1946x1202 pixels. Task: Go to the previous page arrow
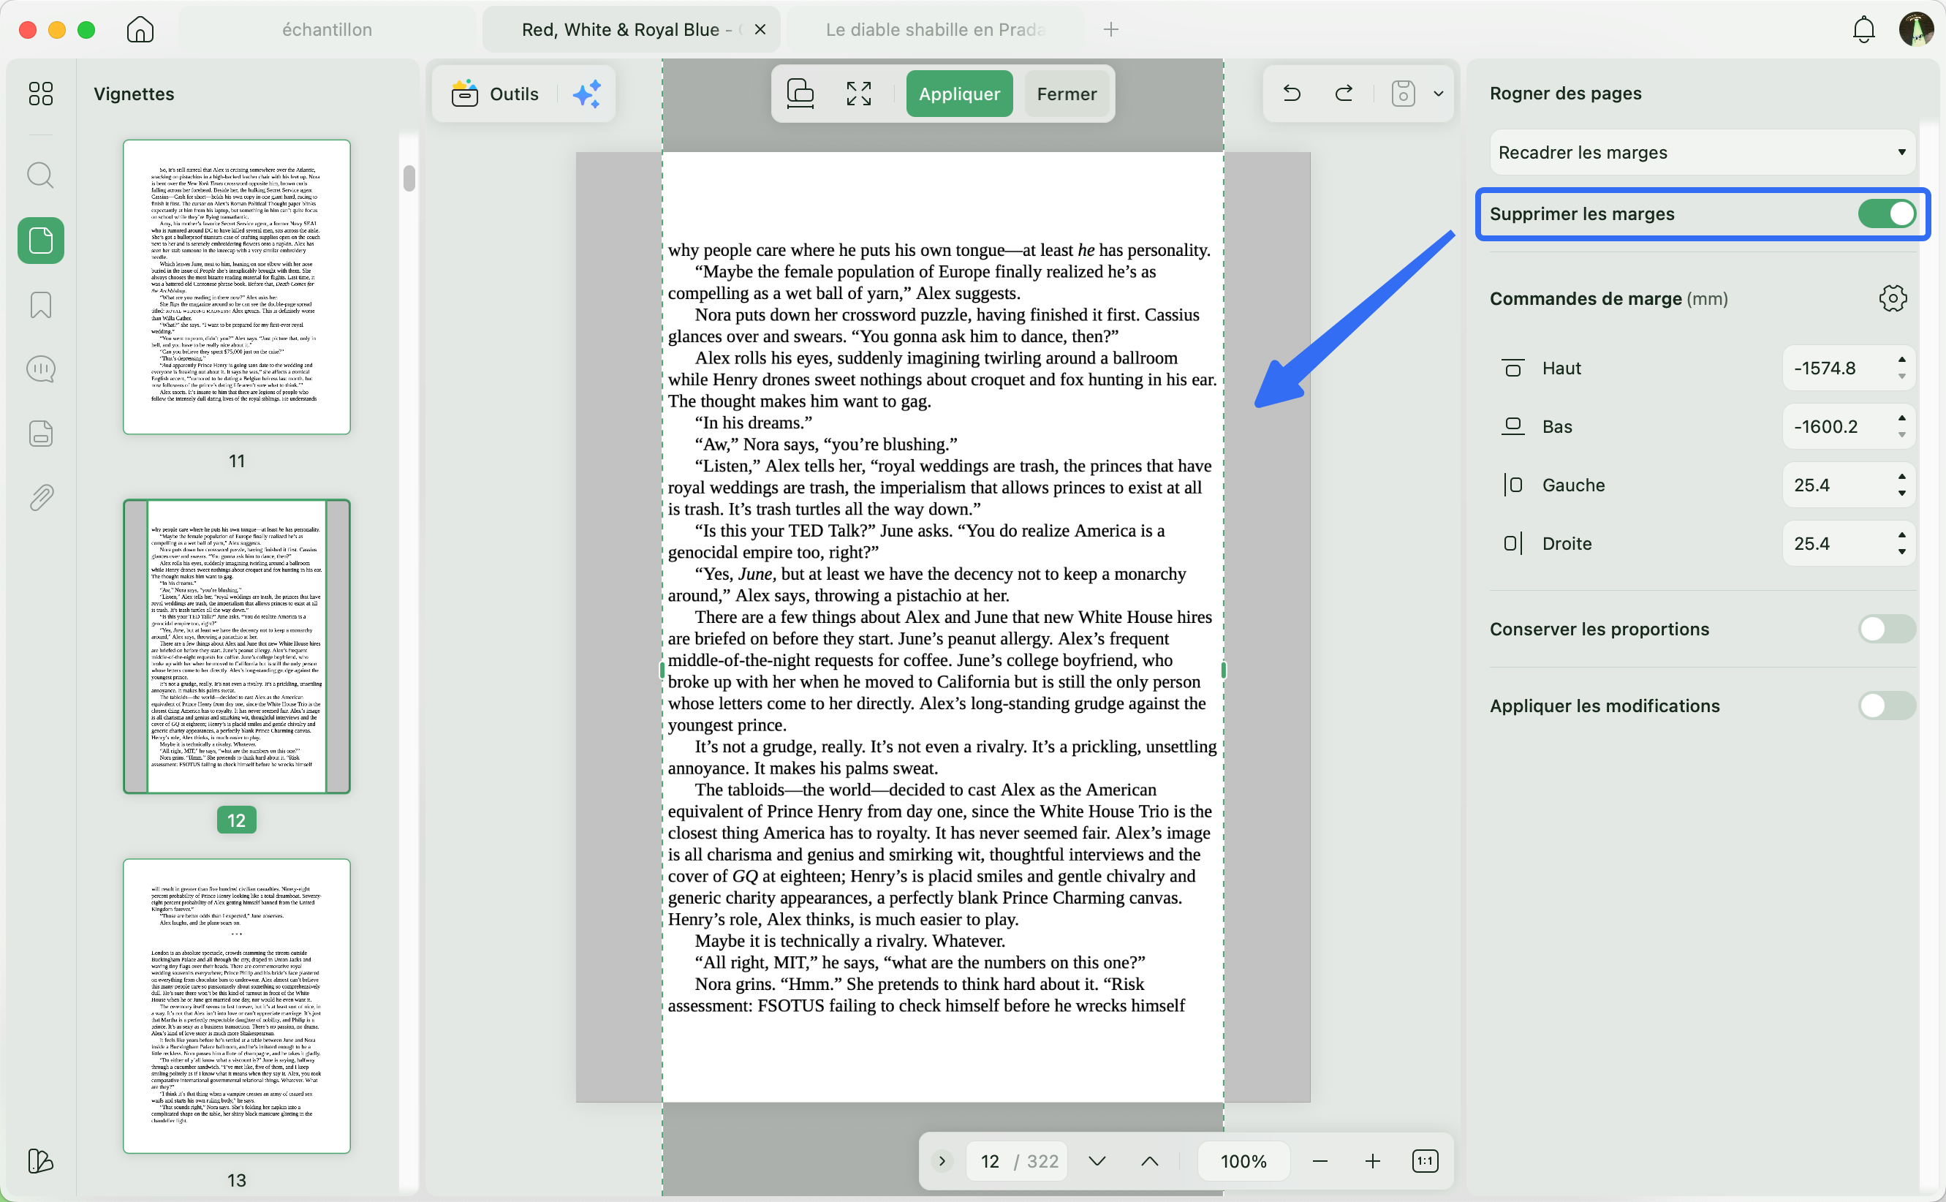(x=1150, y=1162)
